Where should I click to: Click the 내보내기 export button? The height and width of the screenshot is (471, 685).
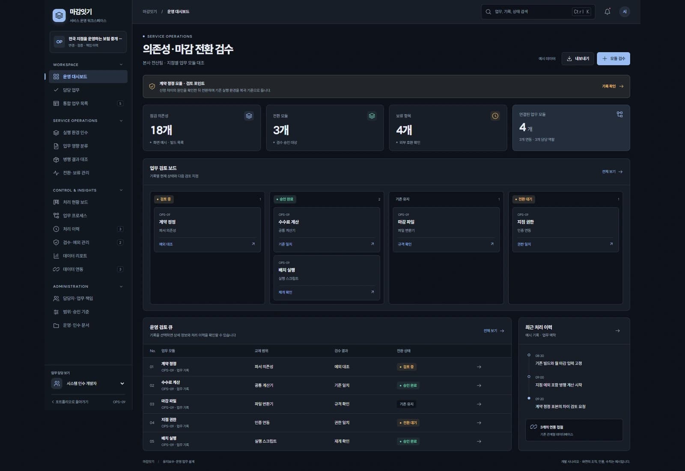tap(578, 59)
